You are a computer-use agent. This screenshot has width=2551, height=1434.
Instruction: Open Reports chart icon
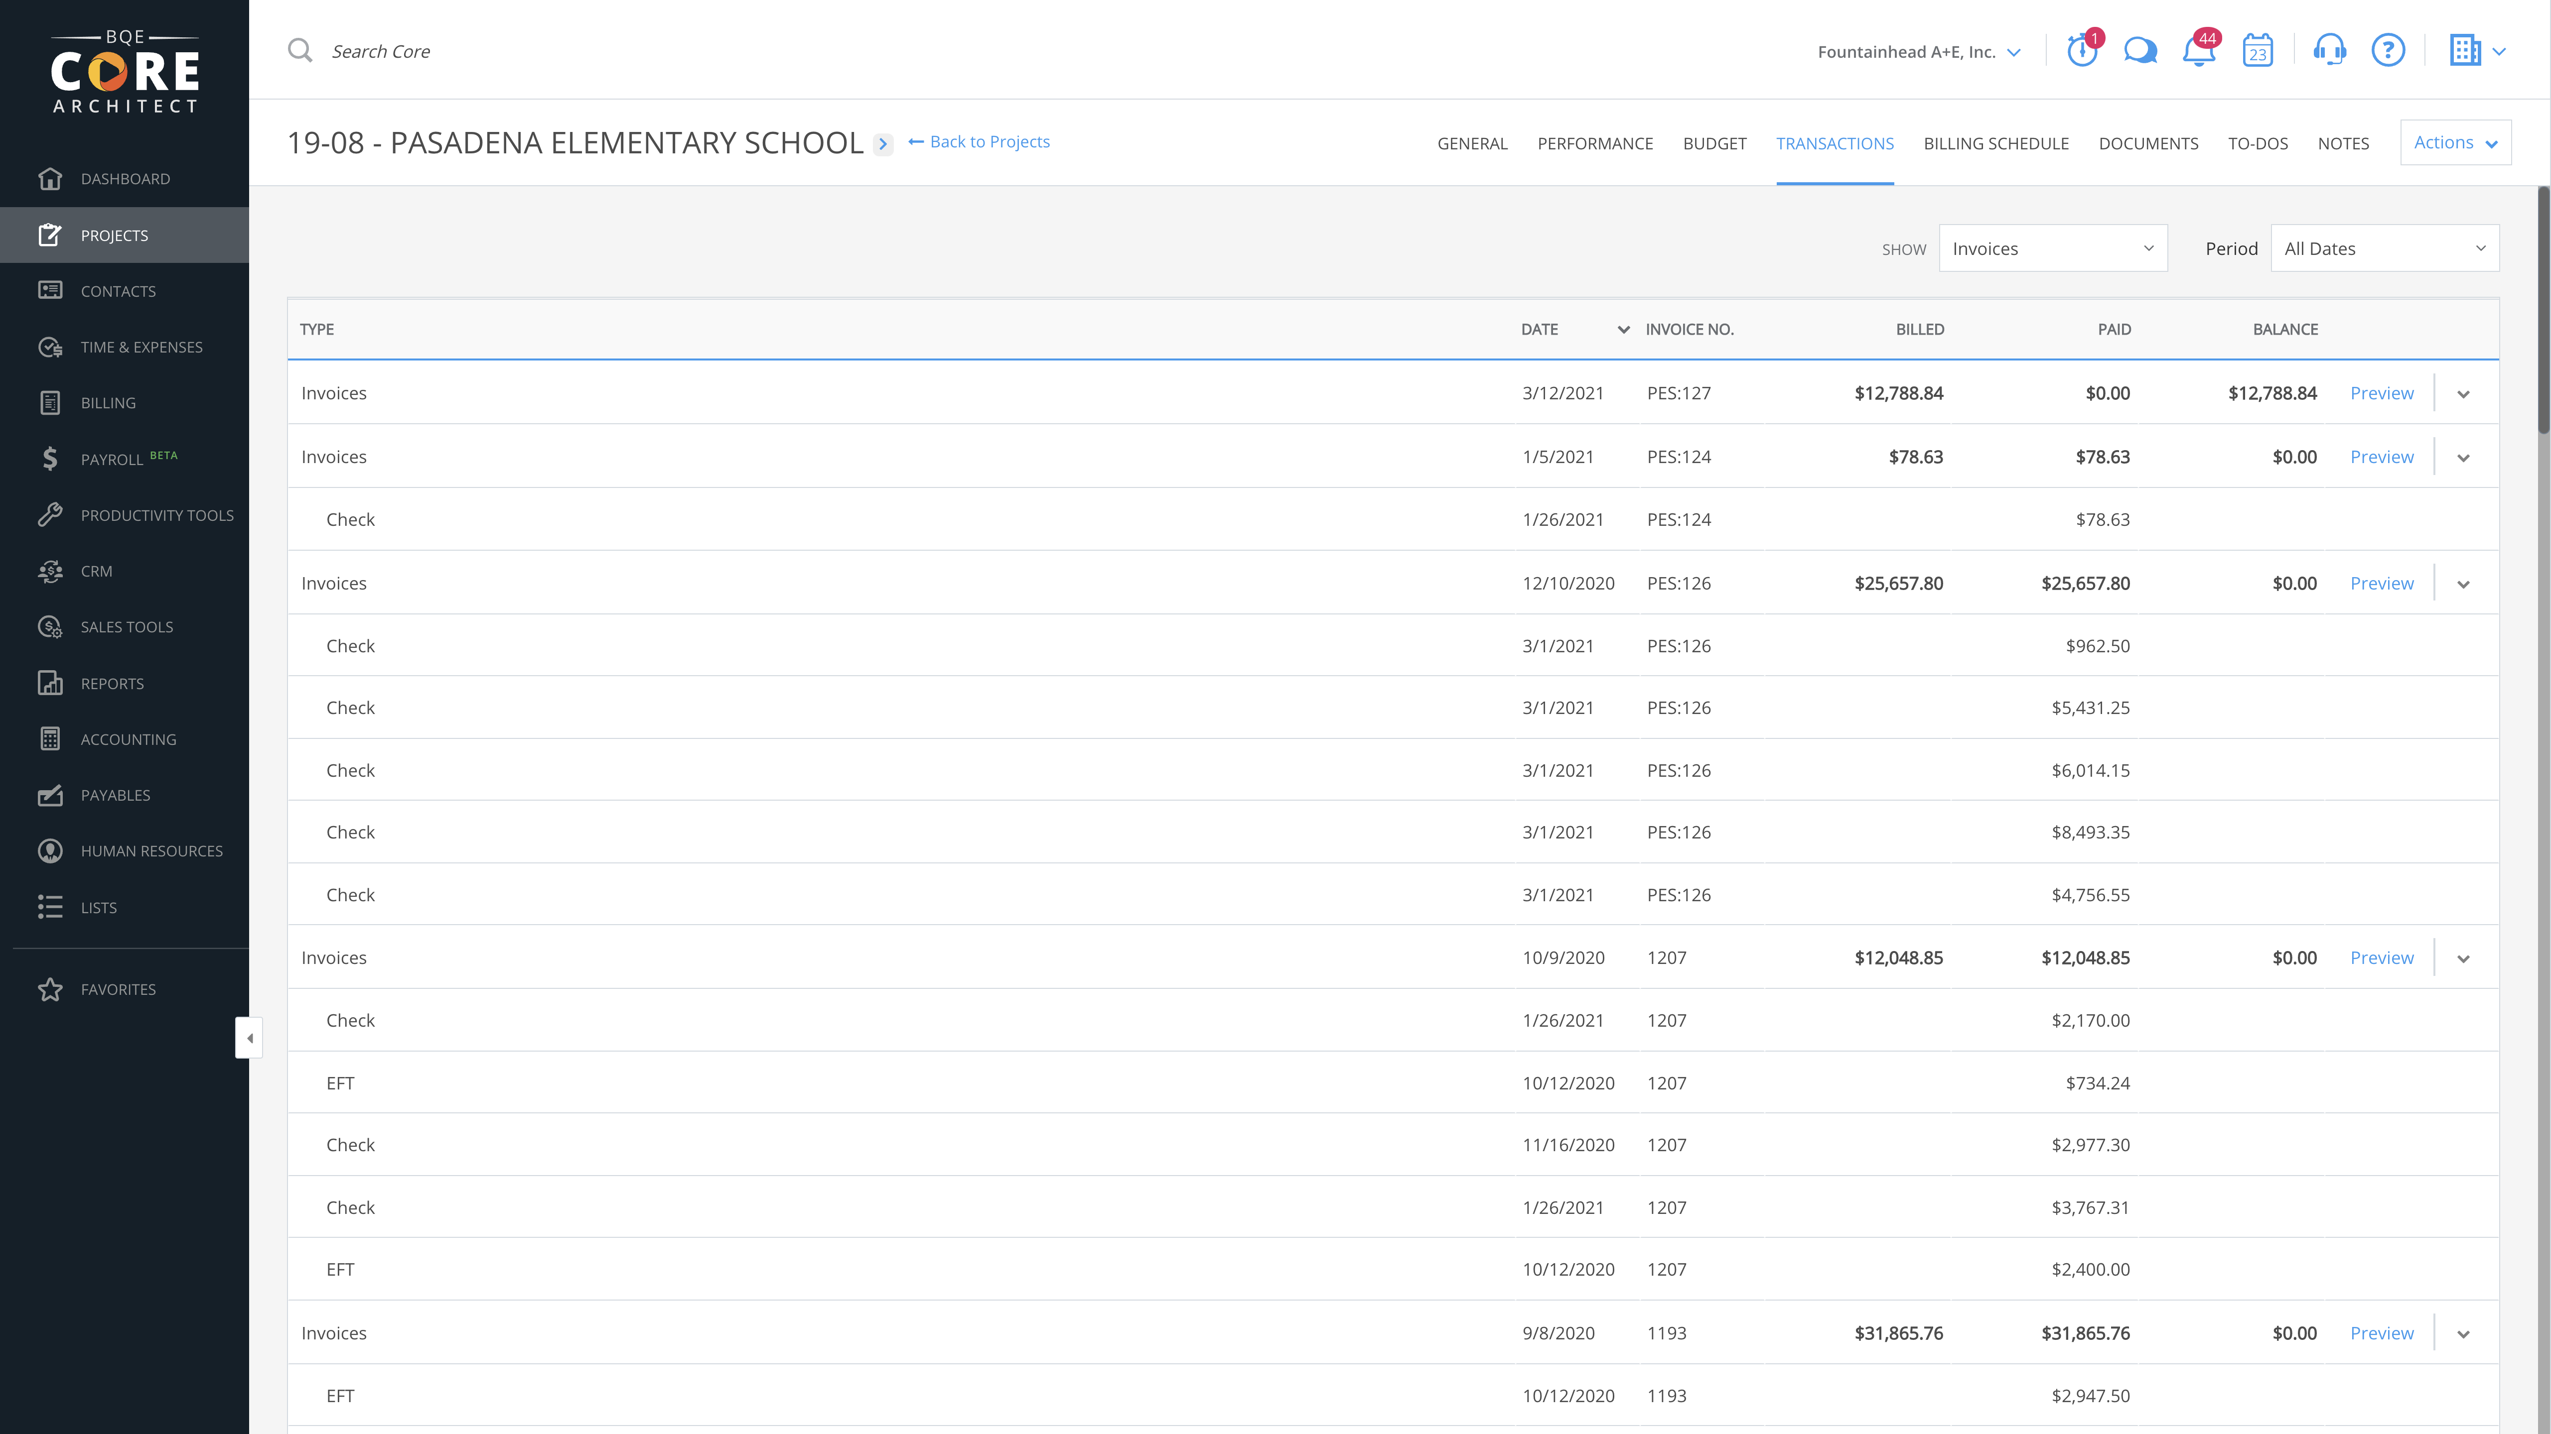[50, 683]
